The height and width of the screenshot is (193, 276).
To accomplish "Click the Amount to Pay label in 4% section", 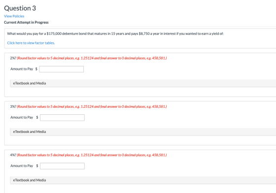I will 22,166.
